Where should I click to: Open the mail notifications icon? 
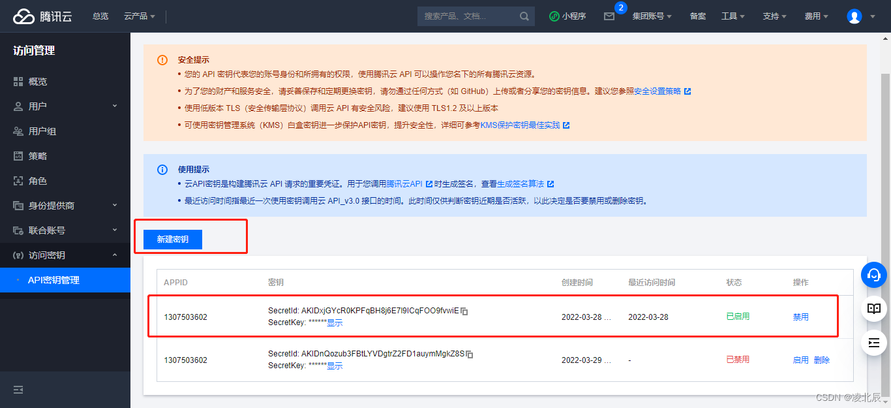tap(609, 16)
